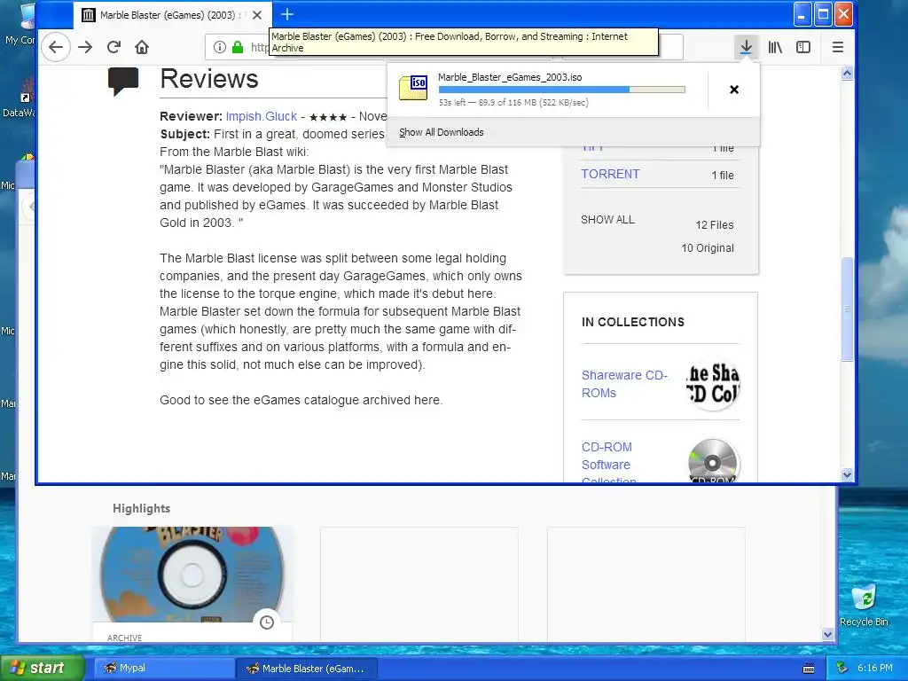The height and width of the screenshot is (681, 908).
Task: Click the Shareware CD collection thumbnail
Action: (713, 384)
